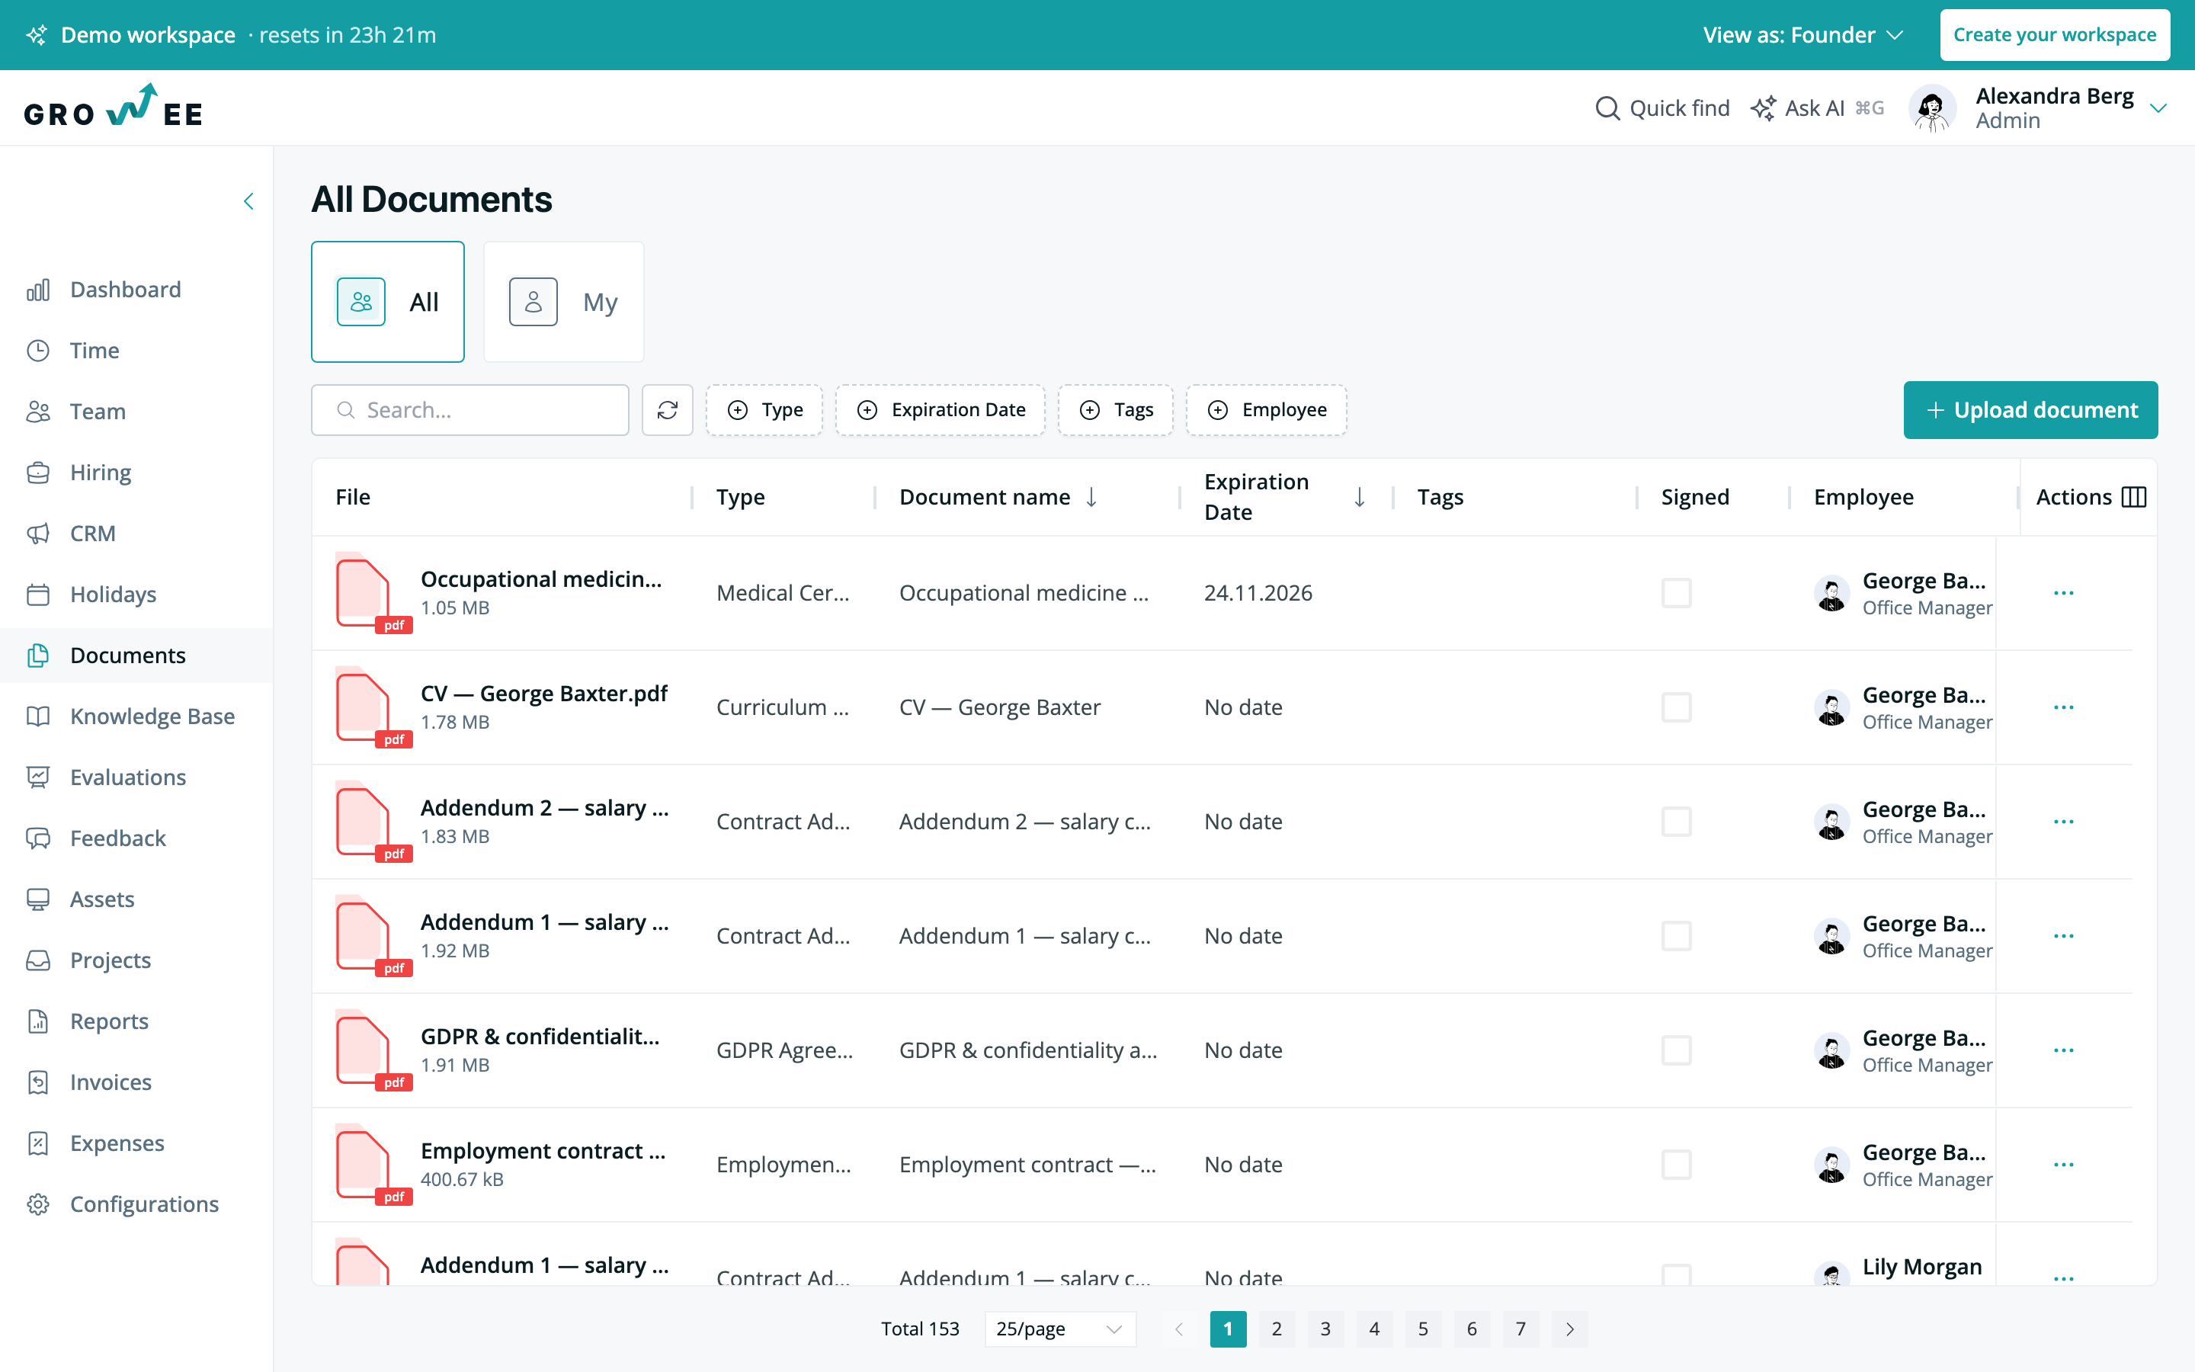The image size is (2195, 1372).
Task: Open actions menu for Occupational medicine row
Action: click(x=2063, y=594)
